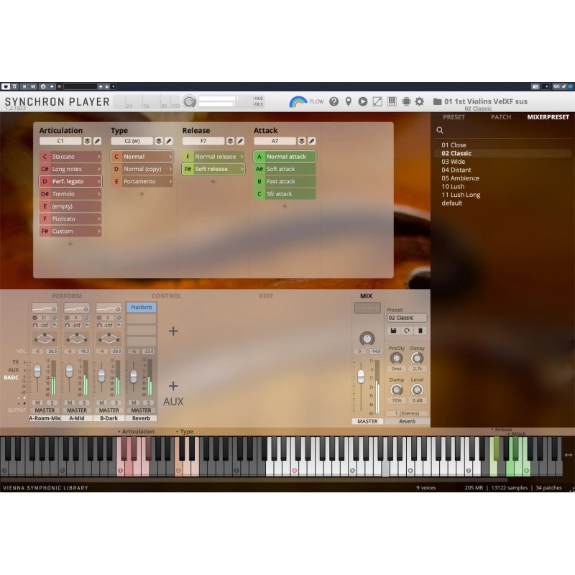Click the MIDI chip icon in the toolbar
575x575 pixels.
405,101
